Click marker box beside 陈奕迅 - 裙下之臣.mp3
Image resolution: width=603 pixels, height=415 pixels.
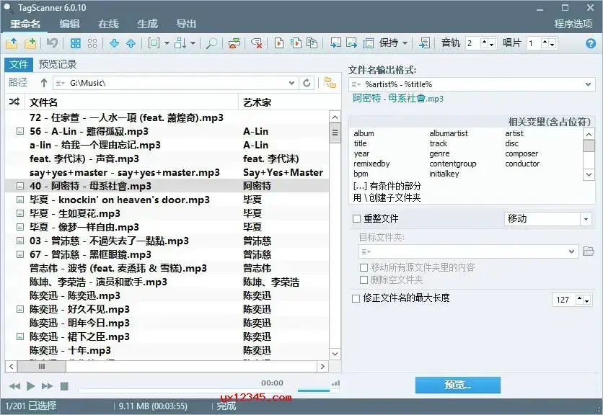pos(20,336)
